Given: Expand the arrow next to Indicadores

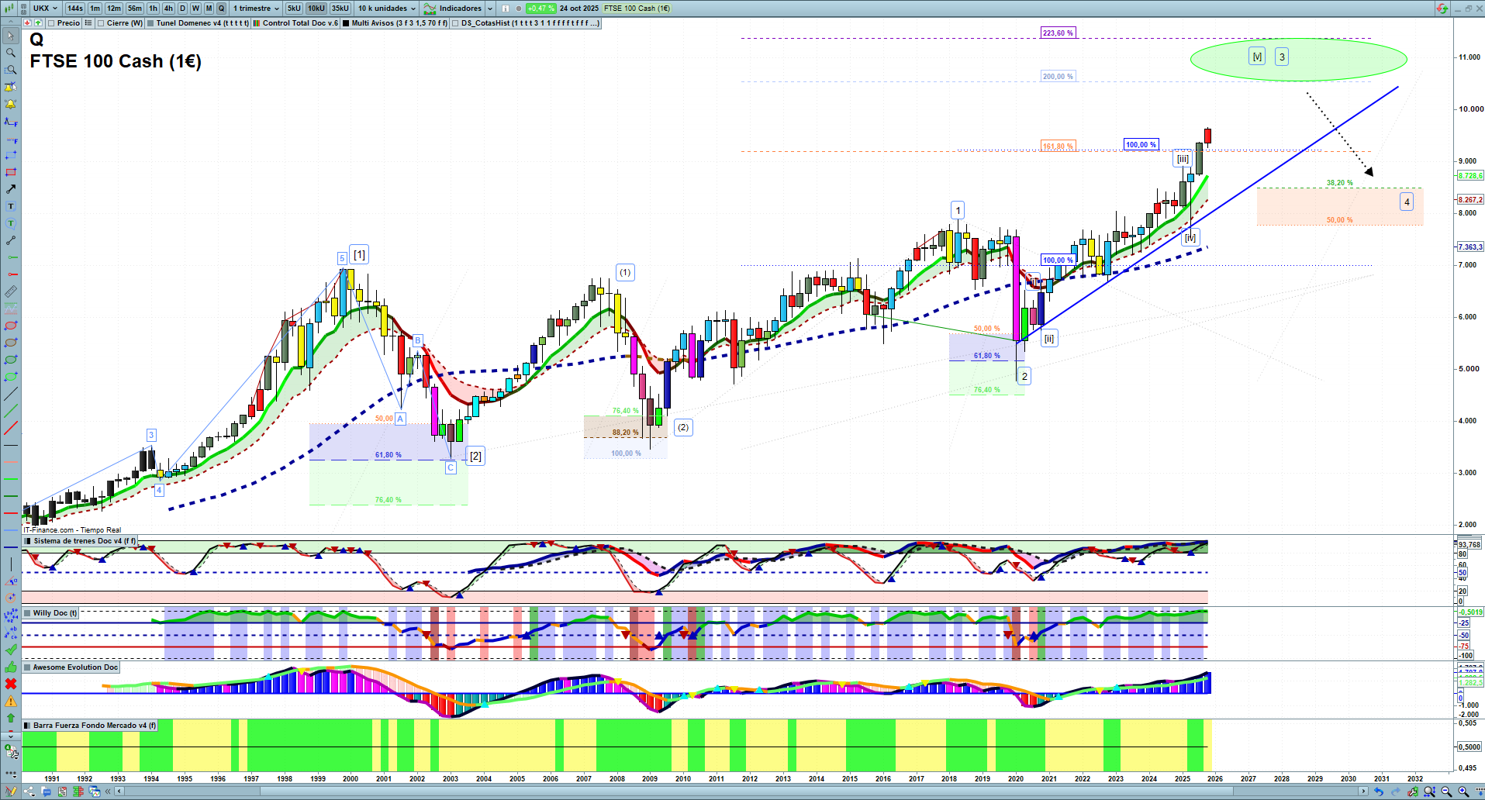Looking at the screenshot, I should point(490,9).
